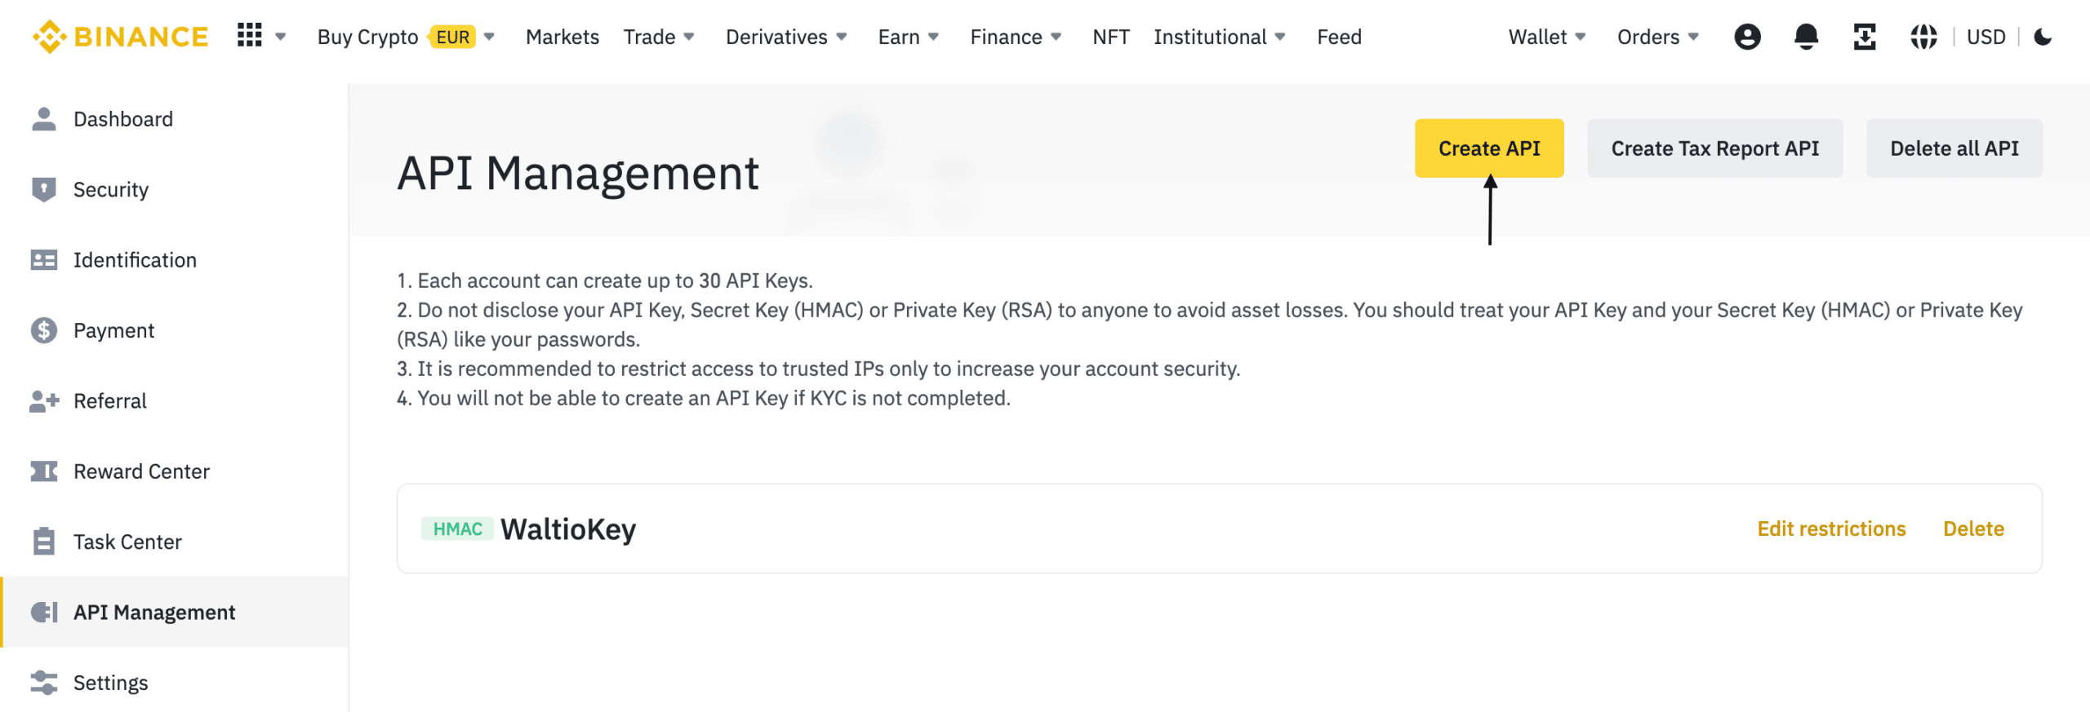The height and width of the screenshot is (712, 2090).
Task: Open the notifications bell
Action: pyautogui.click(x=1806, y=37)
